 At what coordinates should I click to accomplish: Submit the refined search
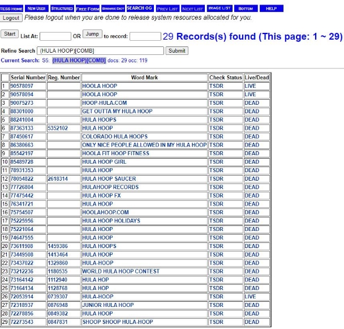pyautogui.click(x=177, y=50)
